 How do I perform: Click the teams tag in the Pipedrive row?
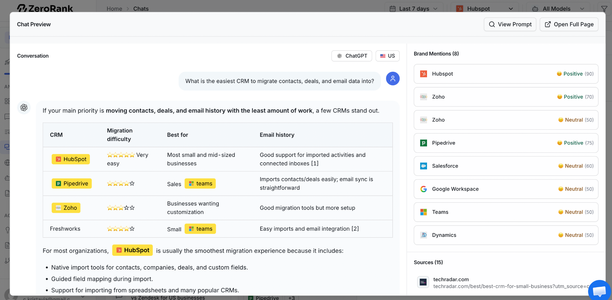[200, 183]
